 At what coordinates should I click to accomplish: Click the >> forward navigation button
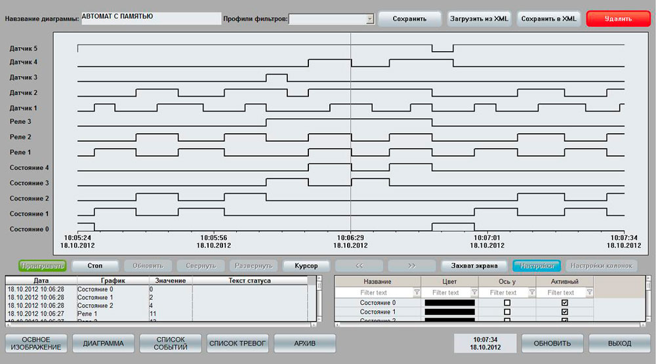[x=411, y=266]
